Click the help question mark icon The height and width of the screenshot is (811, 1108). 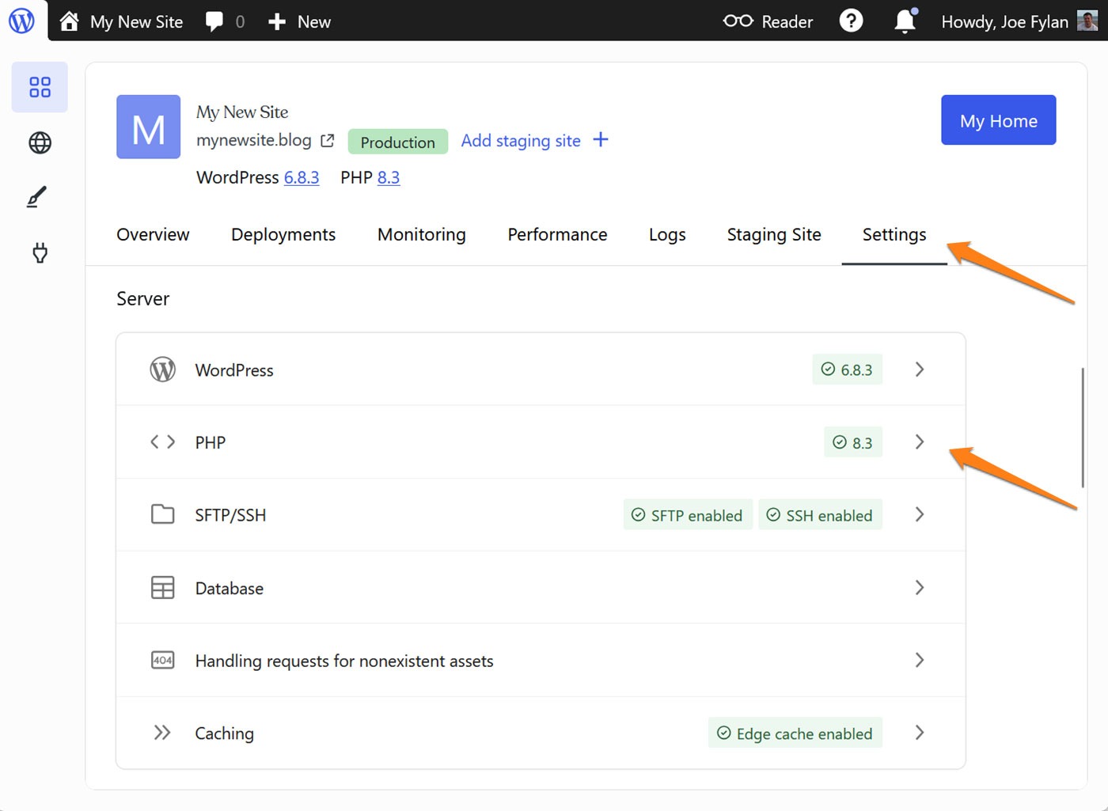851,21
